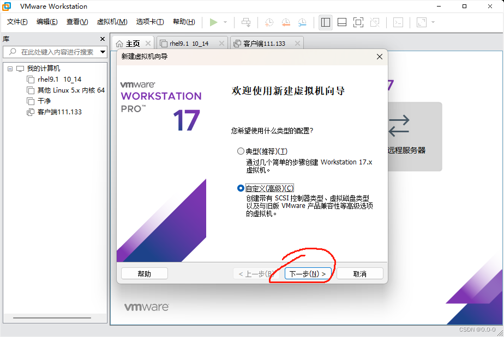This screenshot has height=337, width=504.
Task: Click home icon on 主页 tab
Action: (x=119, y=44)
